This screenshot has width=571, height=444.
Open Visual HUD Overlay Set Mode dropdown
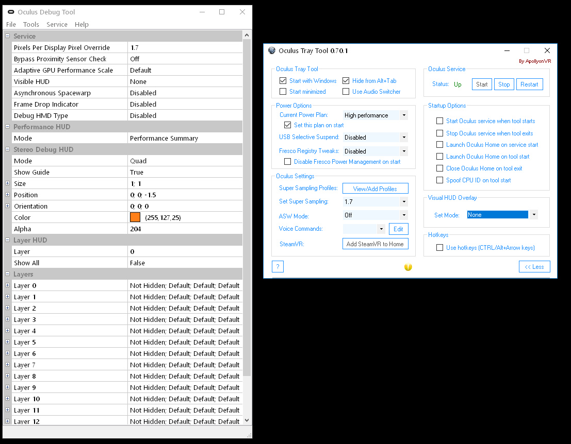(x=534, y=215)
